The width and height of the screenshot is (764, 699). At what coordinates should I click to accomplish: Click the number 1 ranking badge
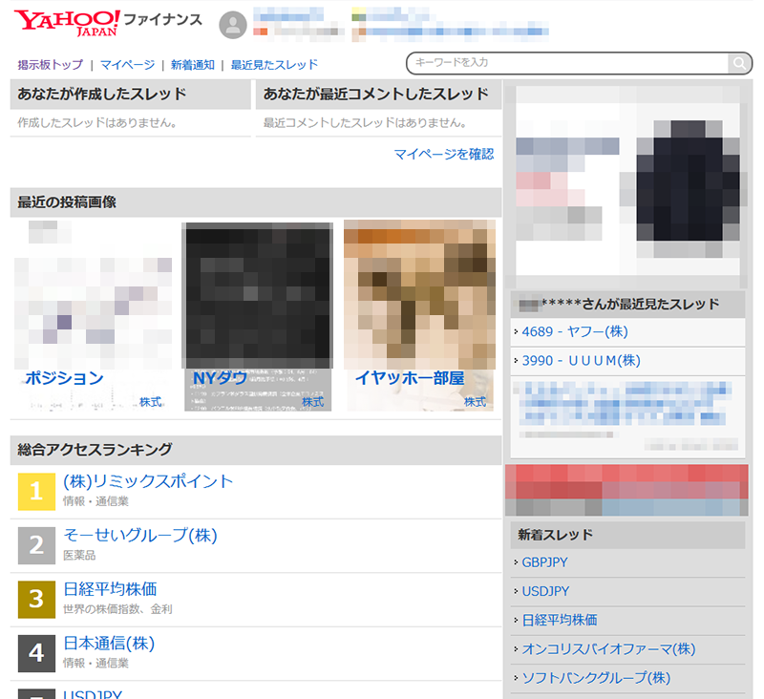coord(36,492)
